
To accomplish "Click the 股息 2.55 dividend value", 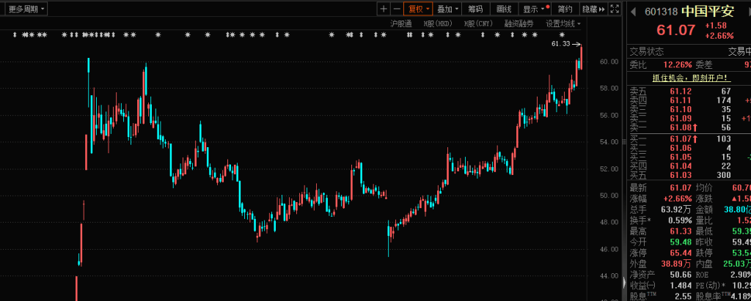I will tap(684, 296).
